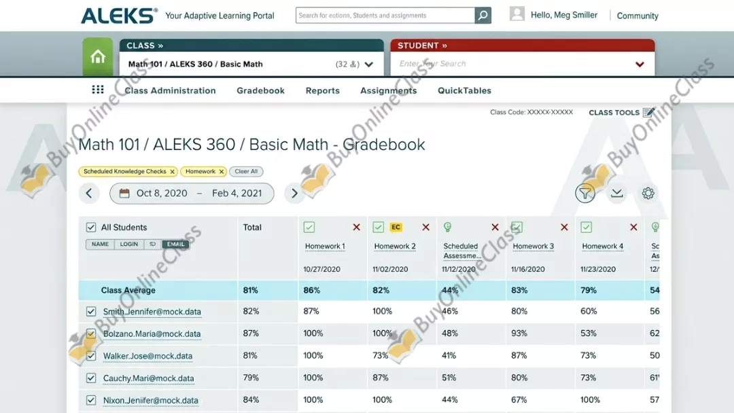Click the Total column header
Viewport: 734px width, 413px height.
tap(252, 228)
